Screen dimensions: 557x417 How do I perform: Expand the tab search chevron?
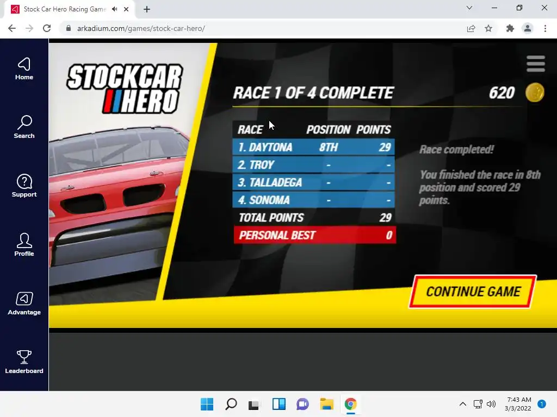469,8
